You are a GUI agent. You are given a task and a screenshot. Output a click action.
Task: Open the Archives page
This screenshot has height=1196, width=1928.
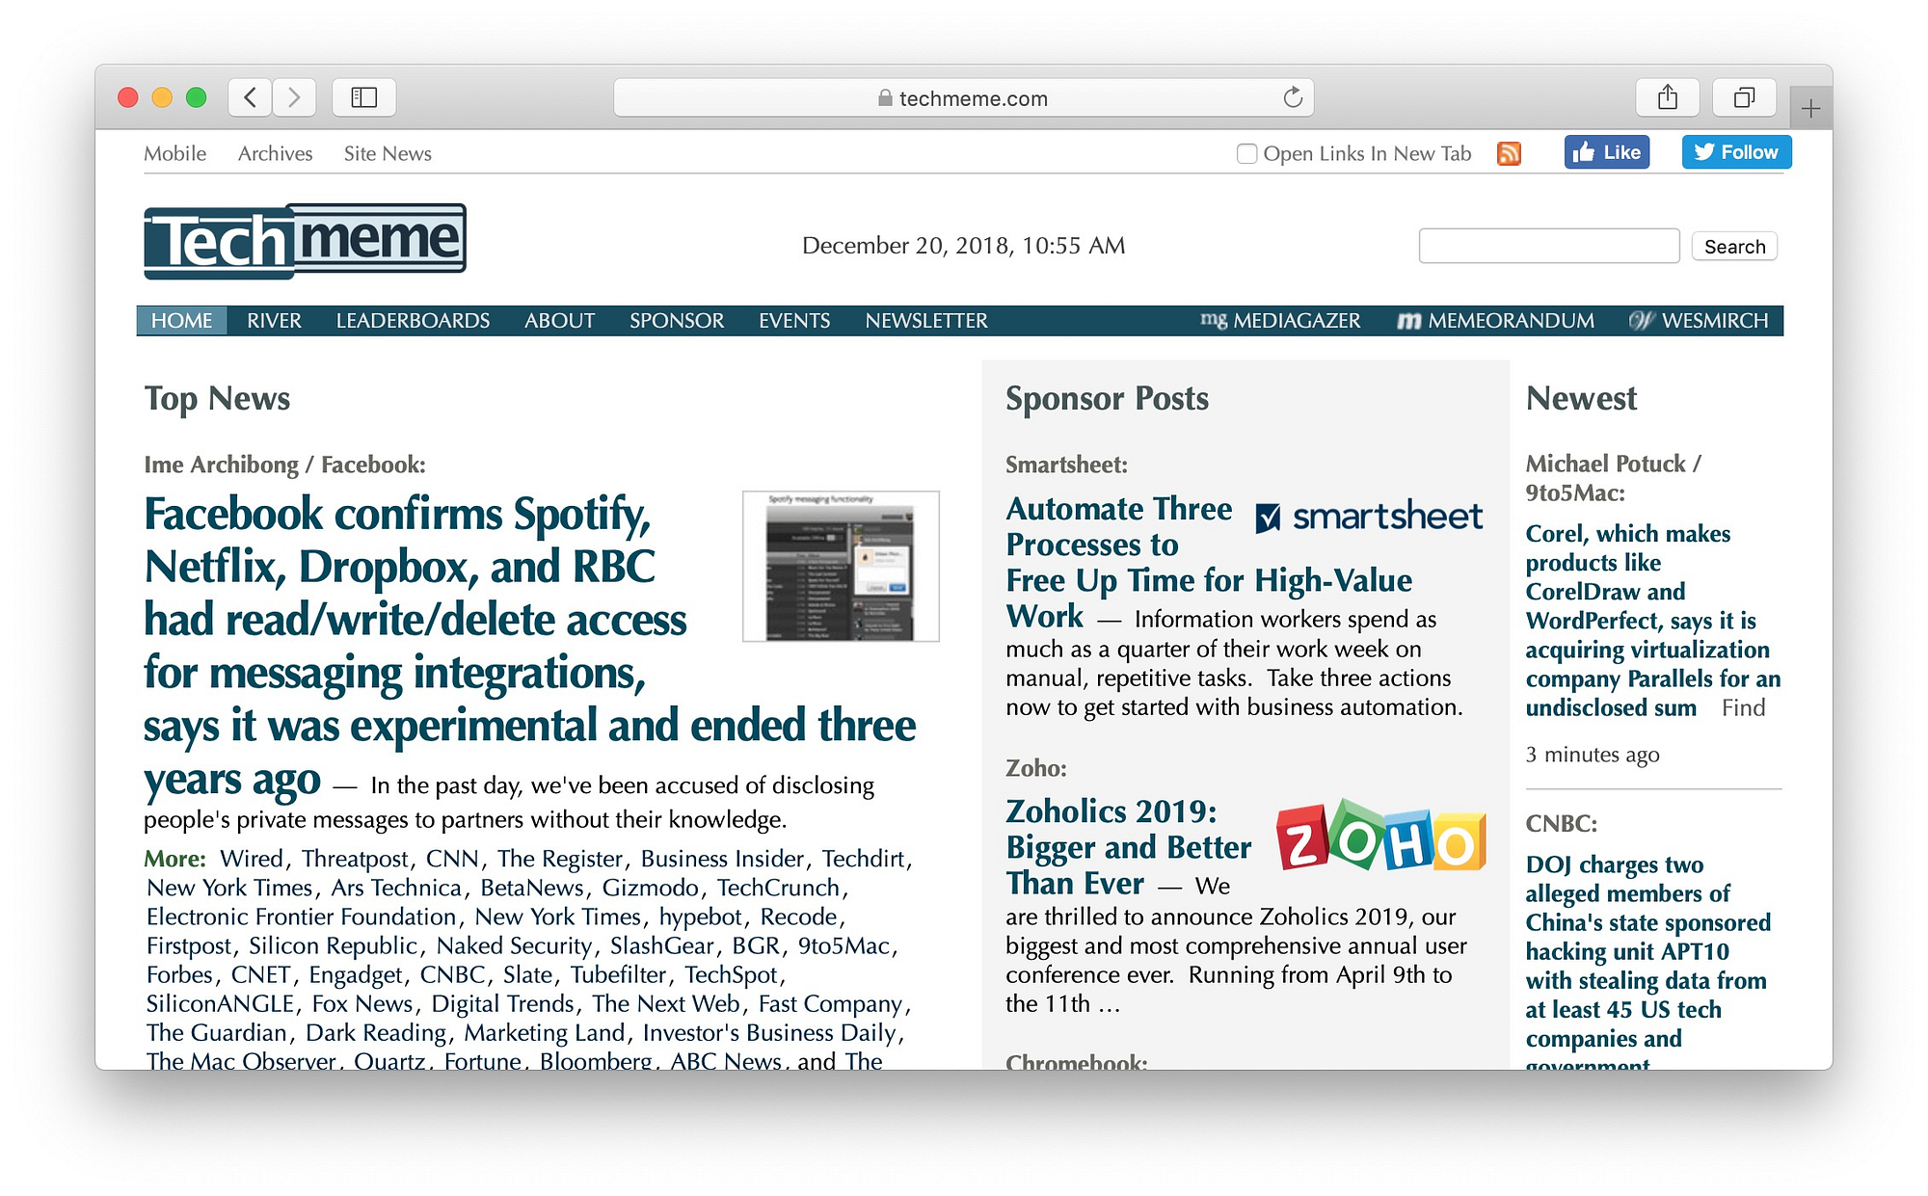(x=275, y=153)
